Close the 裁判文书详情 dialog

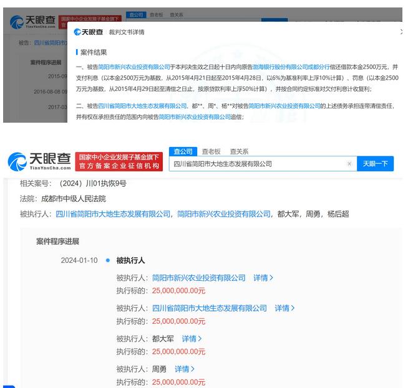click(x=401, y=31)
